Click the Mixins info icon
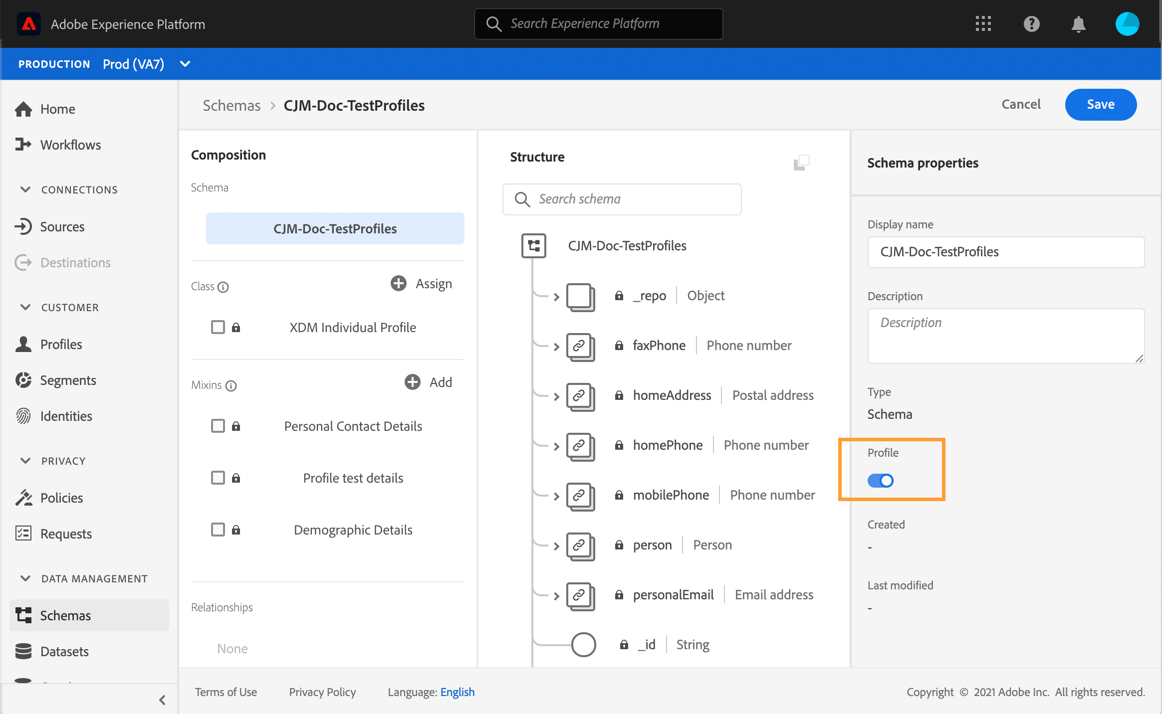The image size is (1162, 714). pyautogui.click(x=231, y=385)
